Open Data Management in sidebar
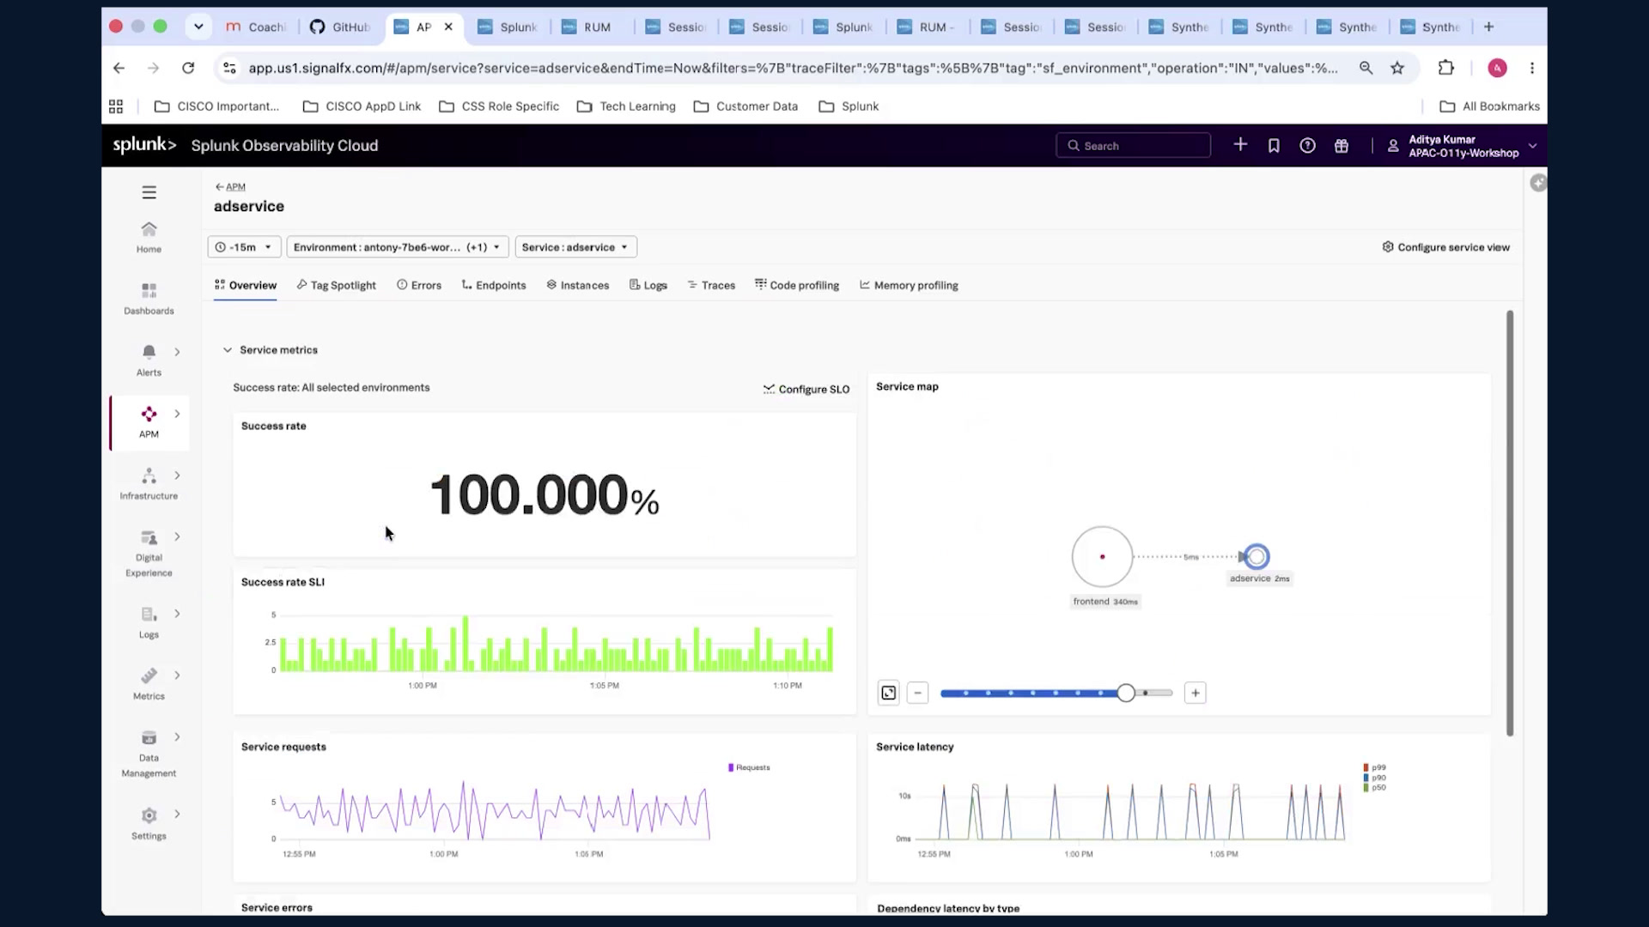Viewport: 1649px width, 927px height. (149, 754)
